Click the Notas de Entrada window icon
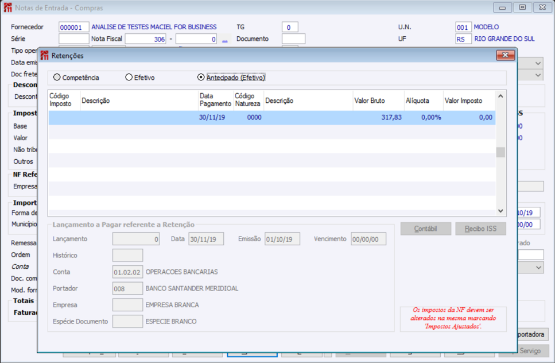The width and height of the screenshot is (555, 363). pos(8,7)
